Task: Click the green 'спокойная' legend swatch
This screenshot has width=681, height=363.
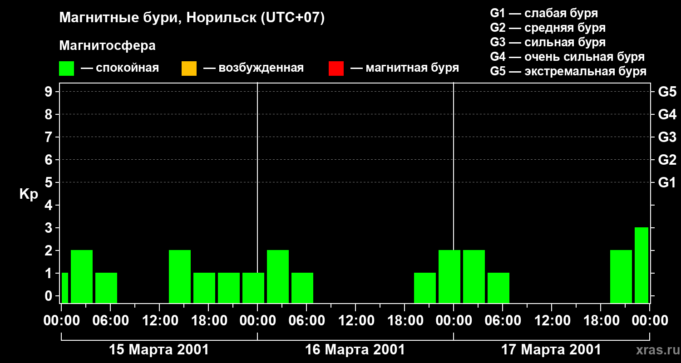Action: 67,69
